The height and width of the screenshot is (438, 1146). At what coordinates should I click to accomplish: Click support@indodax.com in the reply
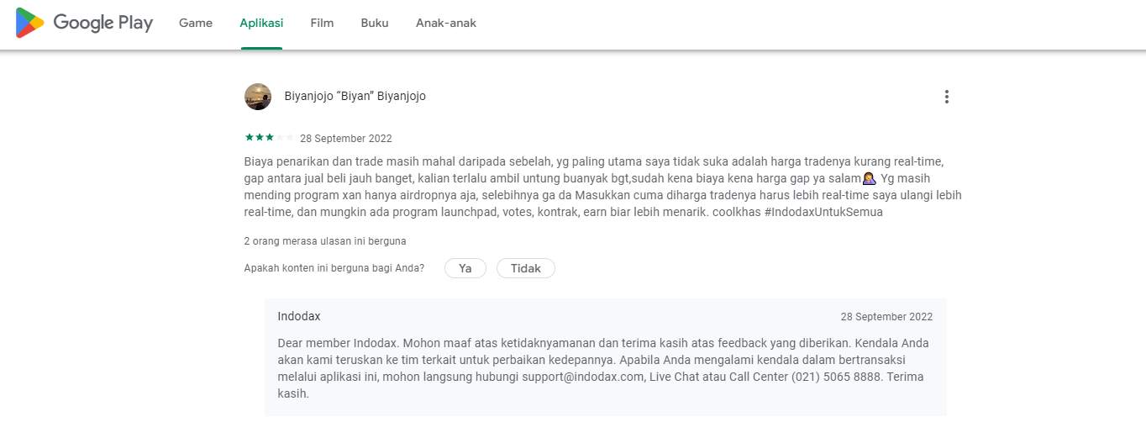tap(583, 377)
